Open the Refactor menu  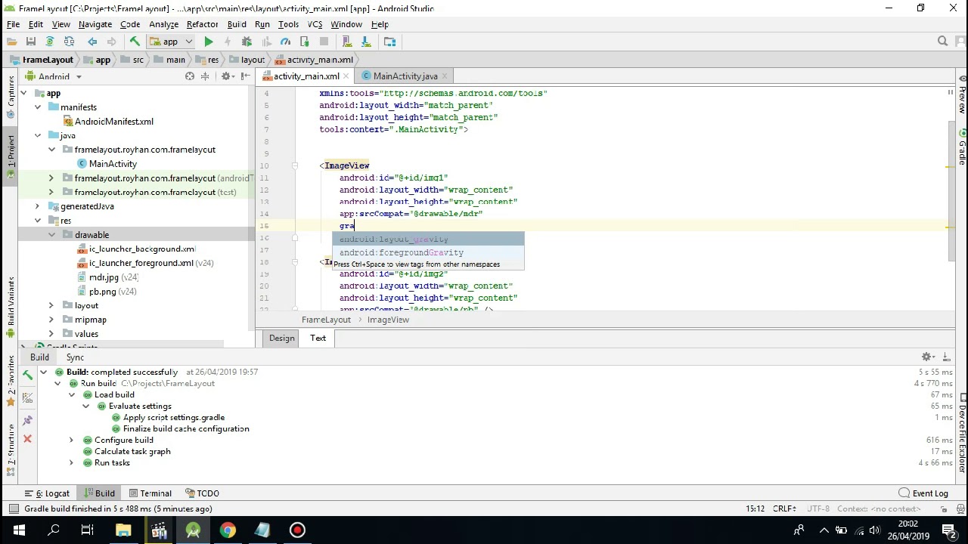click(x=202, y=24)
